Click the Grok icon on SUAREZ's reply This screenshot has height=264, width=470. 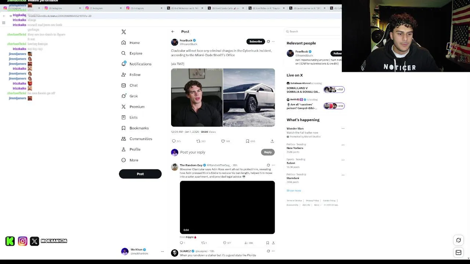pyautogui.click(x=268, y=251)
